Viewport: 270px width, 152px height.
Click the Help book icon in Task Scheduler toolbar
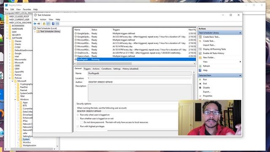[x=53, y=24]
